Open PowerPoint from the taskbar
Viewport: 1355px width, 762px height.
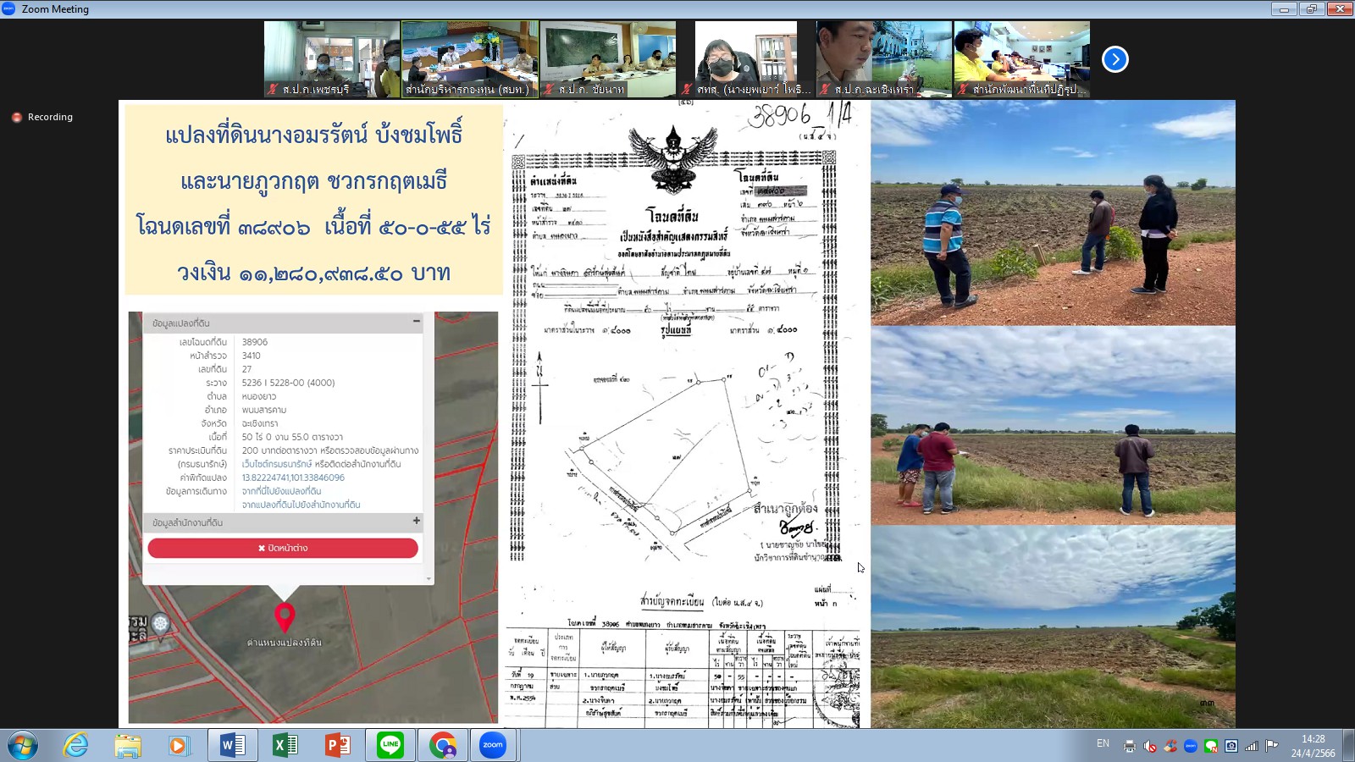click(338, 745)
